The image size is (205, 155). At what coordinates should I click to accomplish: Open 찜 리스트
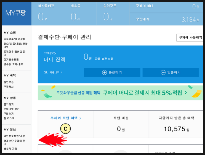(x=9, y=118)
